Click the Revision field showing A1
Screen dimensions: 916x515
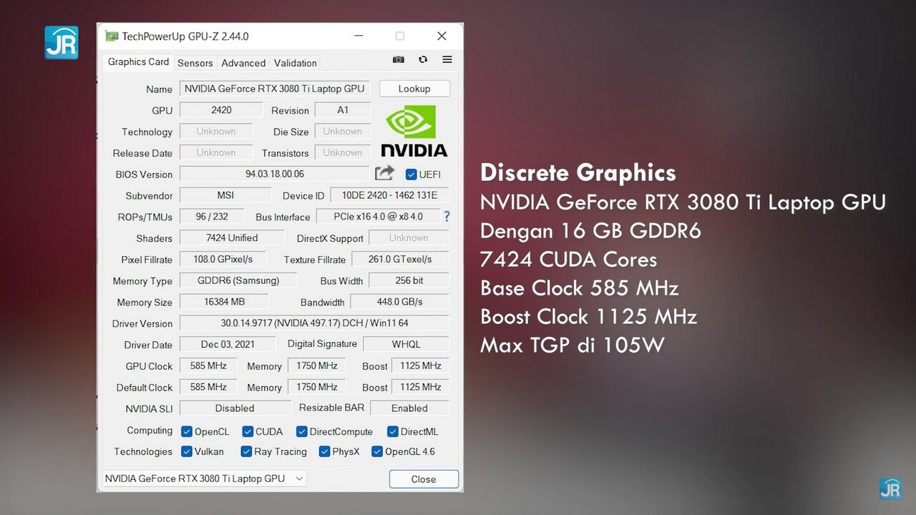[343, 110]
